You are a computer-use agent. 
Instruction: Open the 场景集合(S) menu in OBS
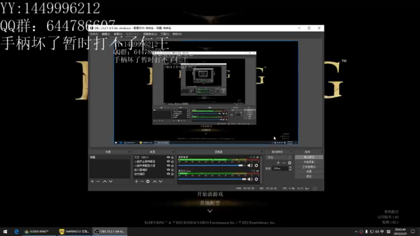[150, 34]
